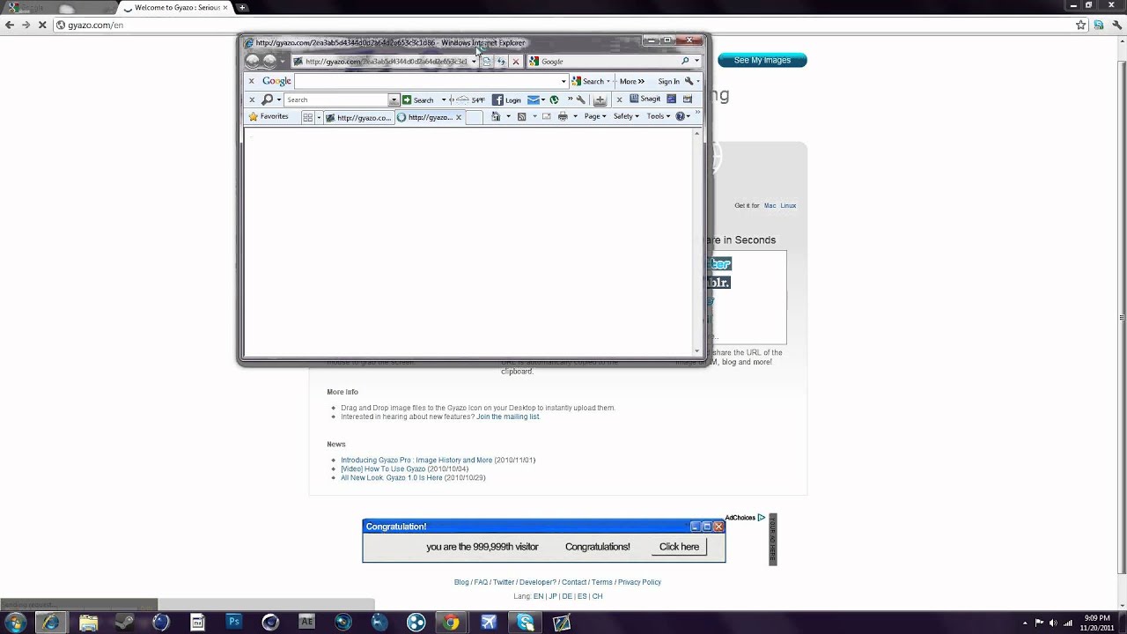Open Introducing Gyazo Pro news link

click(416, 460)
